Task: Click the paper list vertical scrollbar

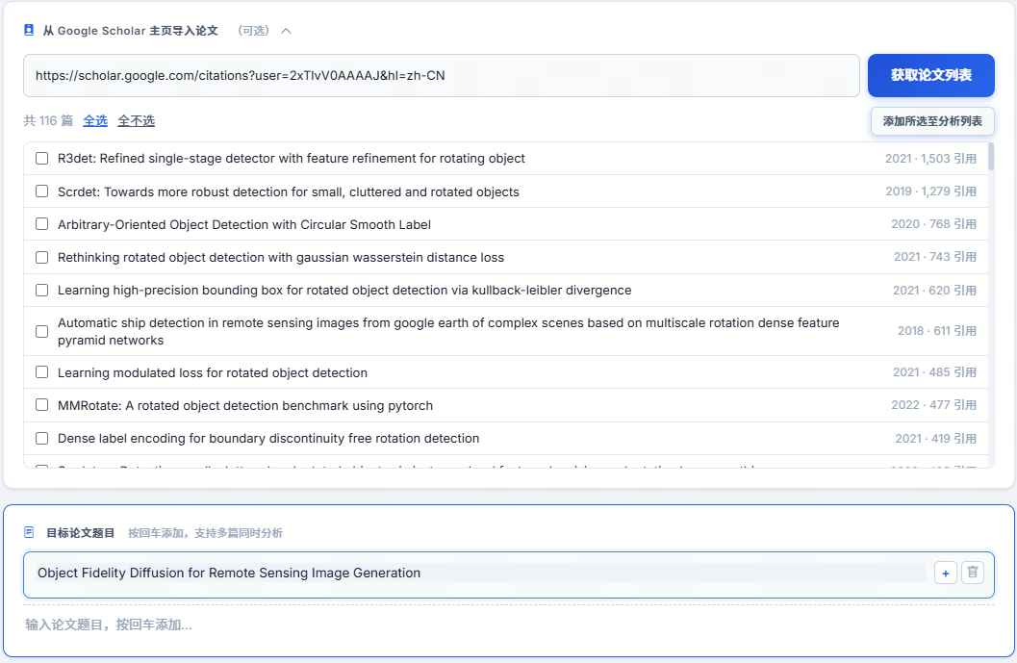Action: (991, 159)
